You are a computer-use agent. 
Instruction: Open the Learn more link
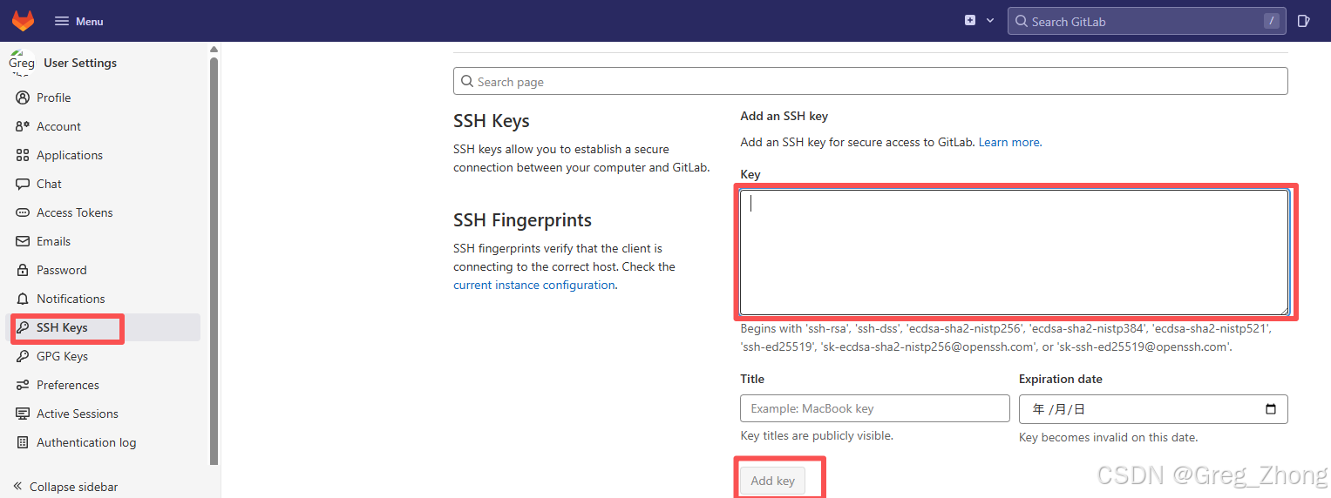[1009, 142]
